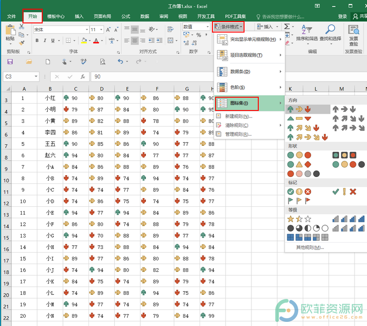Choose the three stars rating icon set
The width and height of the screenshot is (367, 326).
point(299,219)
